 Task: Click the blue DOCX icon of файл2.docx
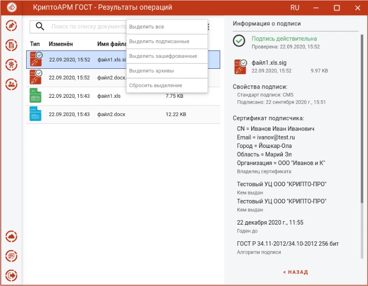35,114
